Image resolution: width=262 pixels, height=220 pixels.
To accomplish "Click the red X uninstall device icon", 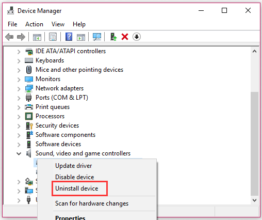I will [x=125, y=37].
